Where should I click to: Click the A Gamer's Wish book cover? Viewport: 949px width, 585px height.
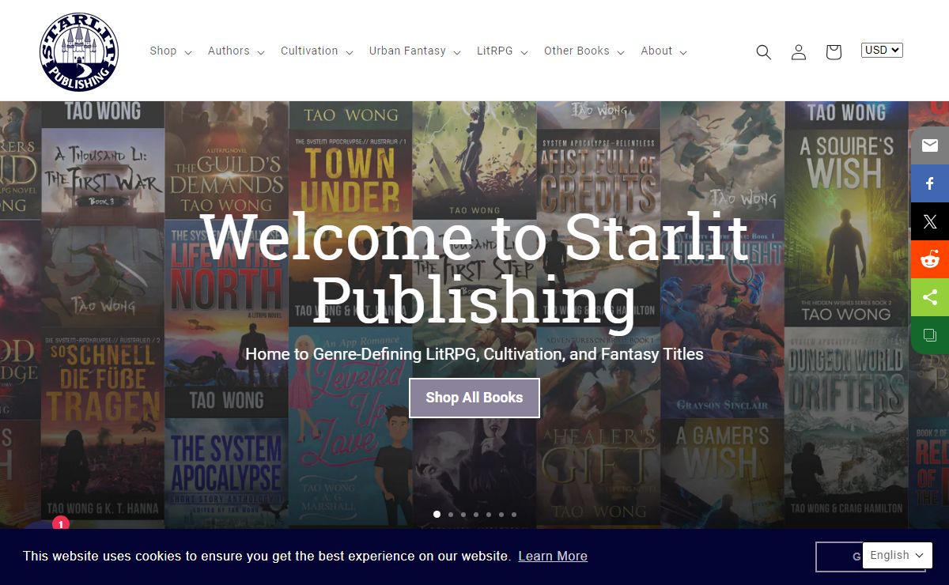723,473
